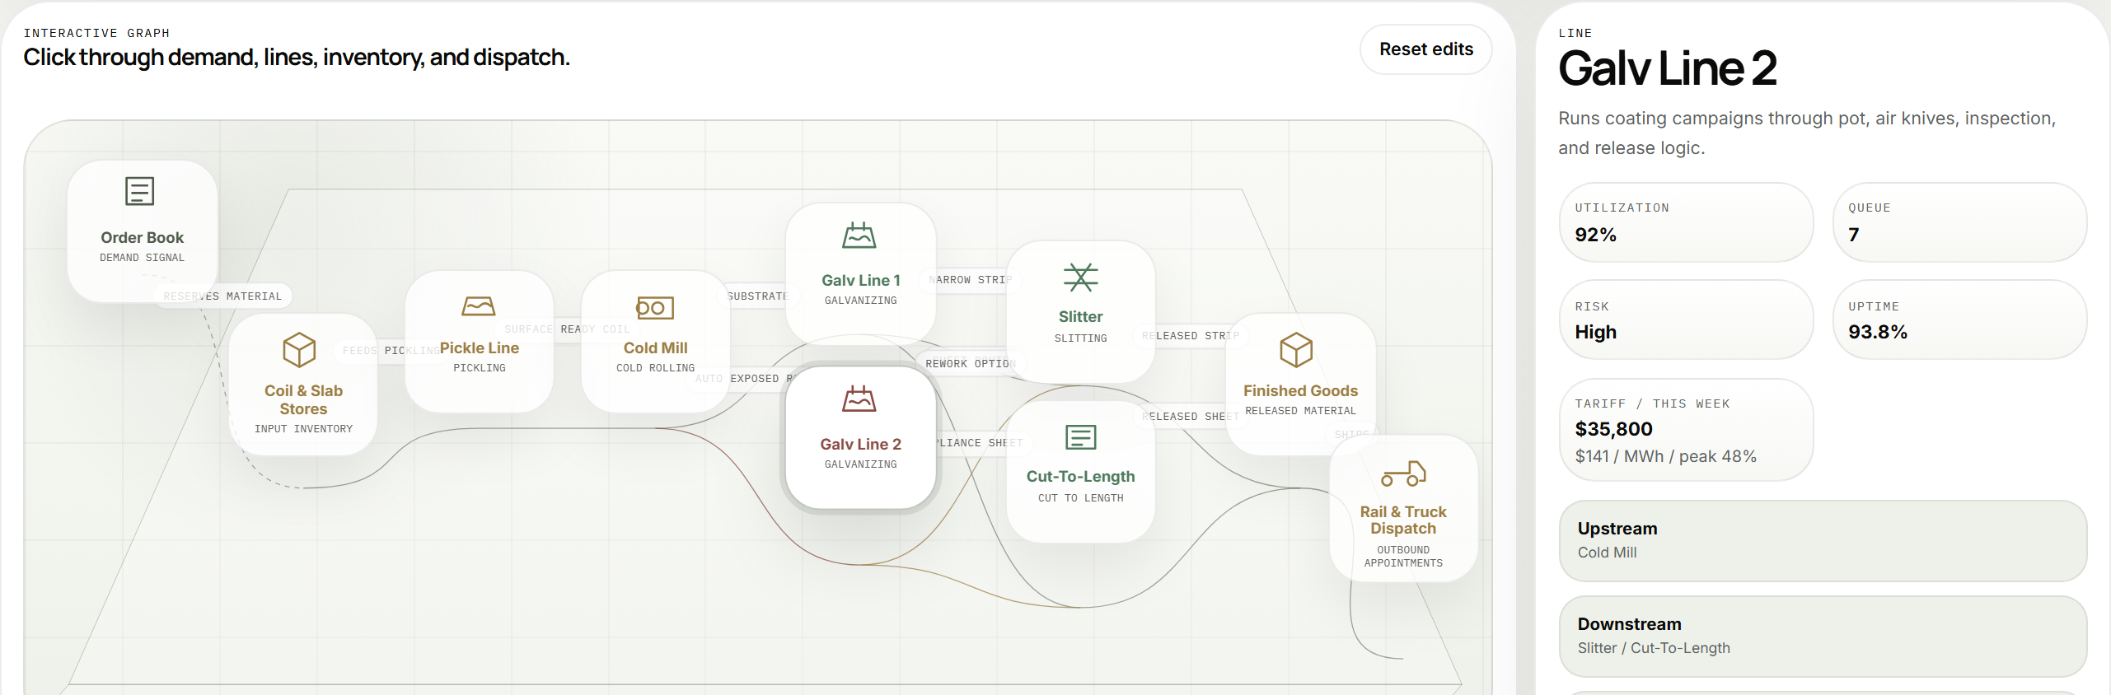This screenshot has width=2111, height=695.
Task: Select the Slitter blade icon
Action: click(x=1080, y=278)
